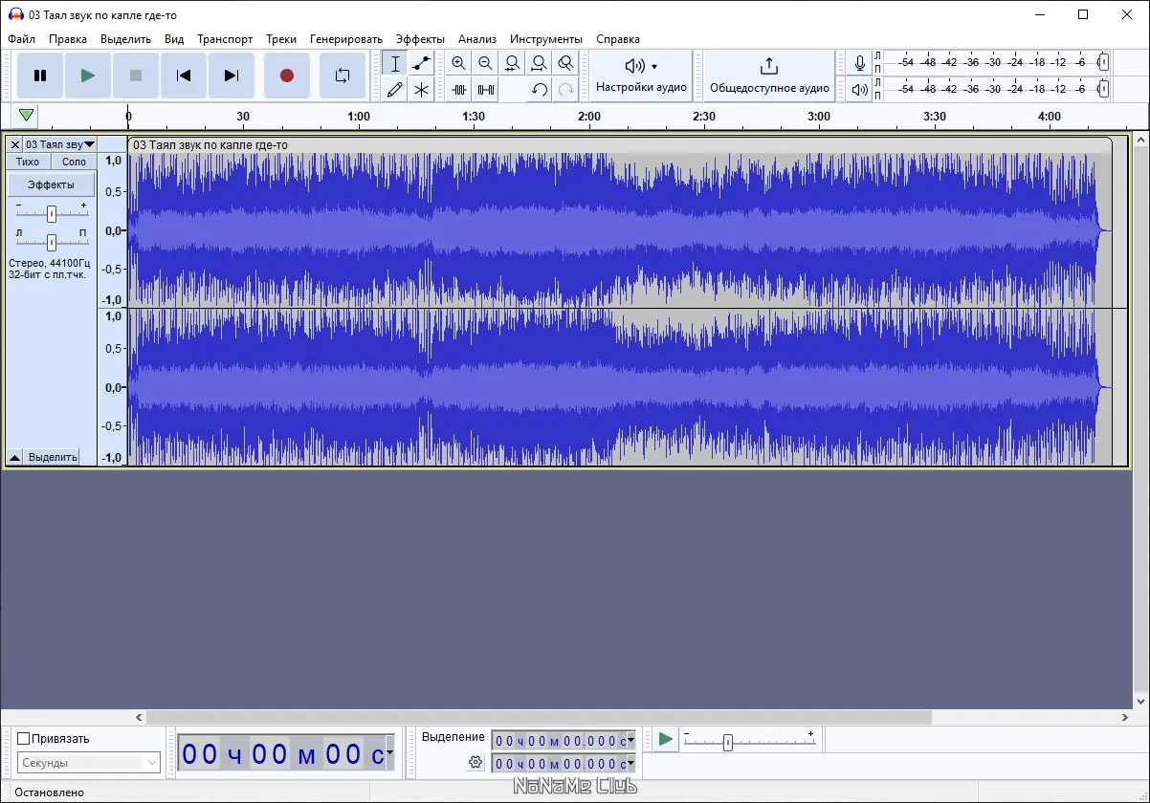
Task: Open the Анализ menu
Action: 477,39
